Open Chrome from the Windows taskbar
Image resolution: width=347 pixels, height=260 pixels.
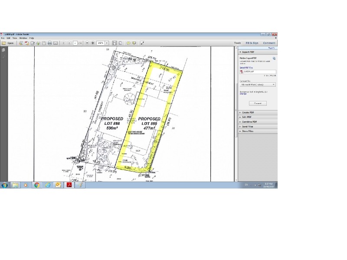pos(36,185)
